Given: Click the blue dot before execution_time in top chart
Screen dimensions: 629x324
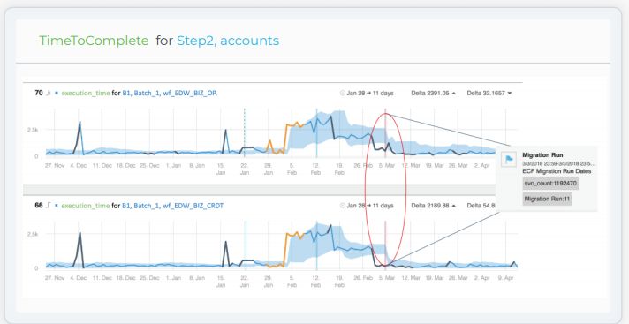Looking at the screenshot, I should 57,93.
